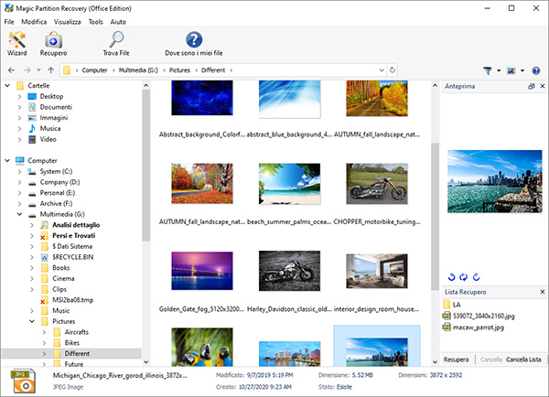Rotate preview counterclockwise
This screenshot has width=549, height=397.
[x=451, y=277]
